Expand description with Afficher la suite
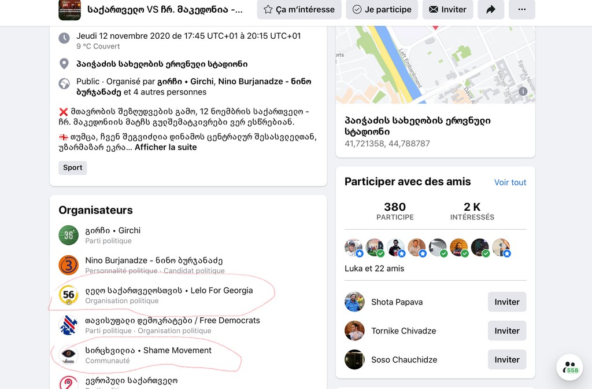 click(166, 148)
